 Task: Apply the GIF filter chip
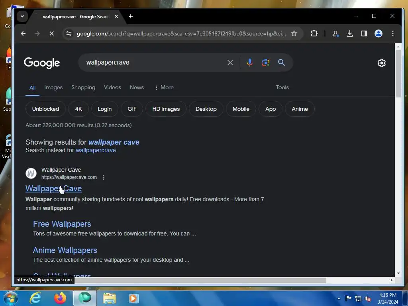click(132, 109)
